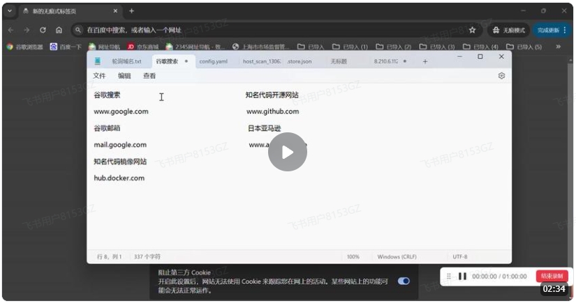Open the 谷歌浏览器 bookmark
This screenshot has width=576, height=303.
[25, 47]
